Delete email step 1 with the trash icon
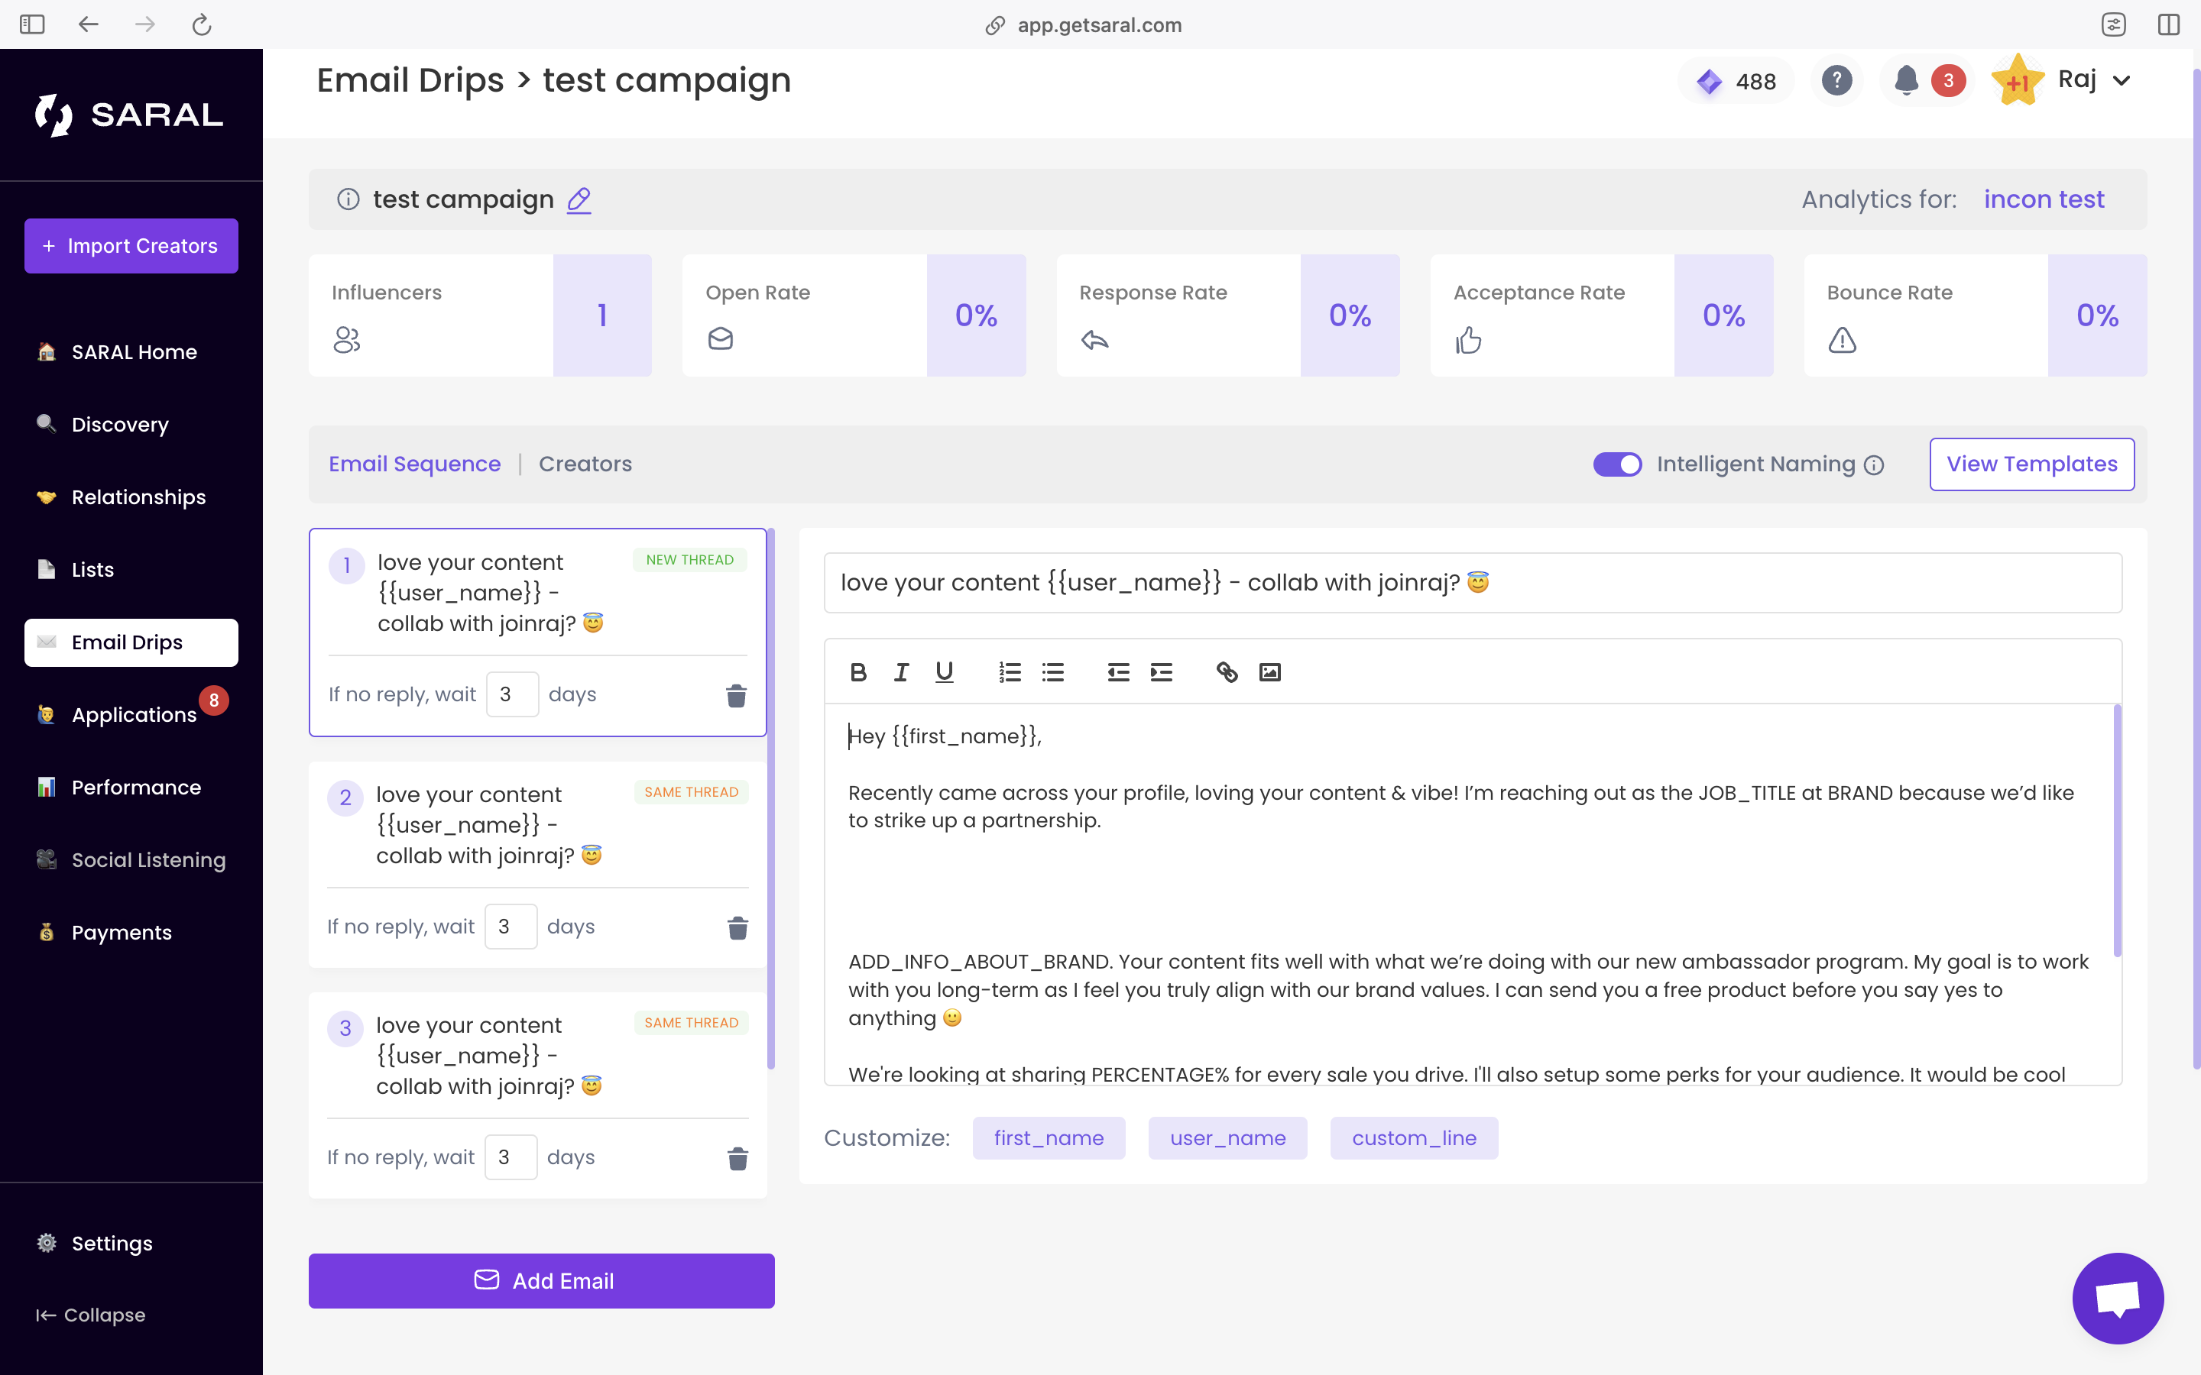The image size is (2201, 1375). point(737,696)
